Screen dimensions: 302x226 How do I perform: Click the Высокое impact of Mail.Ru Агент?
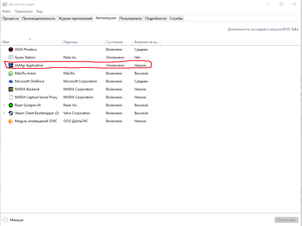[x=141, y=73]
